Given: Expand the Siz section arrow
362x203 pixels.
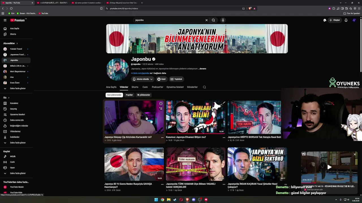Looking at the screenshot, I should pyautogui.click(x=9, y=98).
